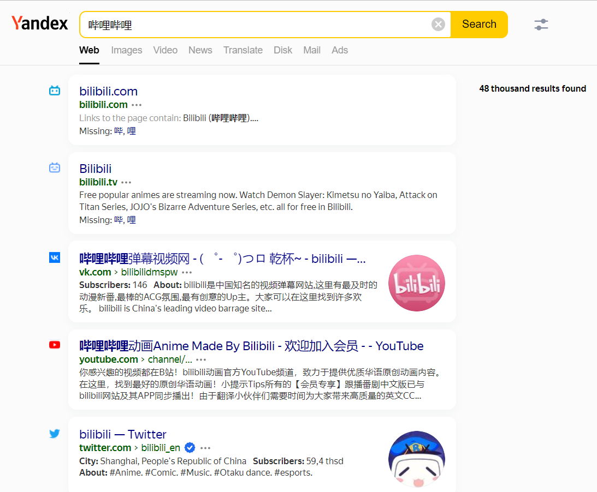Open the Ads tab

pos(340,50)
